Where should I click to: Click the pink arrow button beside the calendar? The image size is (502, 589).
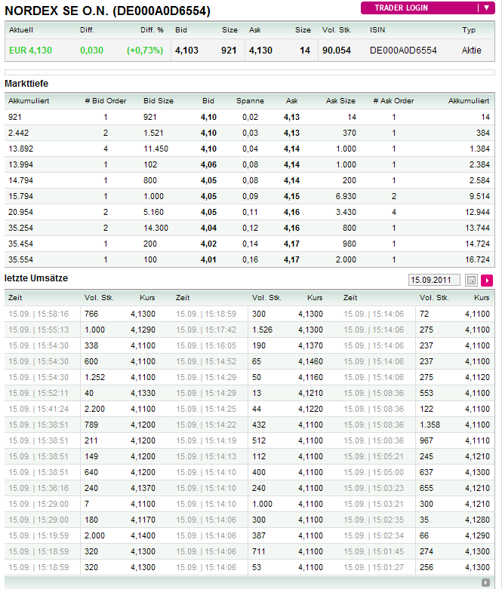(487, 280)
